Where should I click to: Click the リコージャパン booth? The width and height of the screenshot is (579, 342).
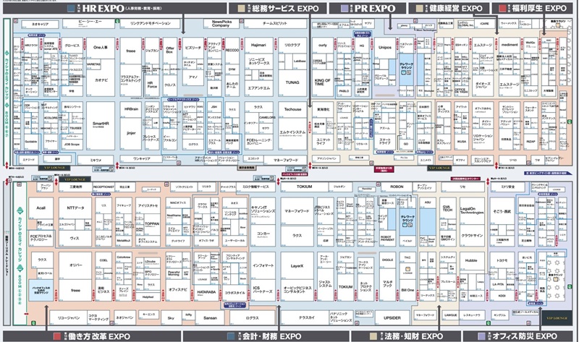[69, 318]
